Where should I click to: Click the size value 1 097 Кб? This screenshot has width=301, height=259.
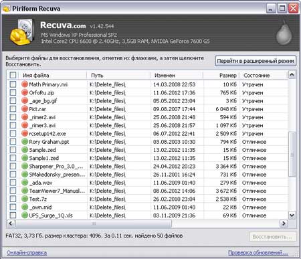(226, 125)
